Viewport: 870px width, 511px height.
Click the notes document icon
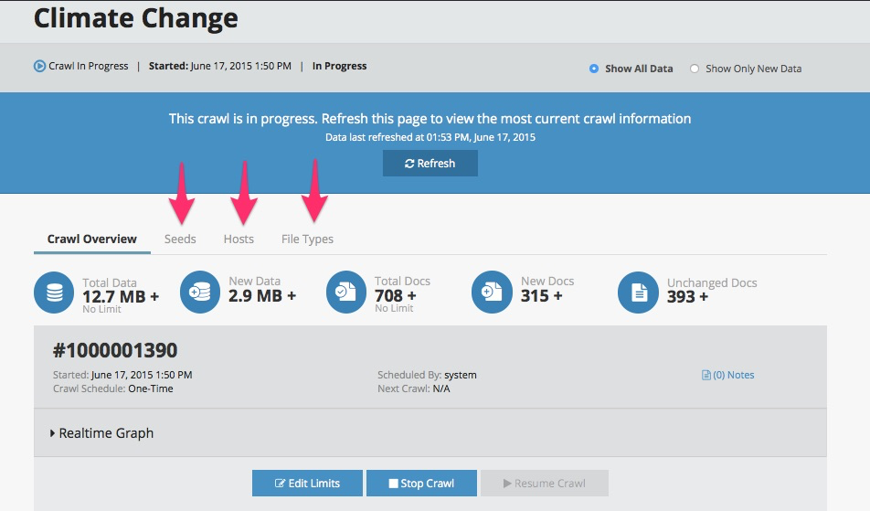[x=706, y=375]
